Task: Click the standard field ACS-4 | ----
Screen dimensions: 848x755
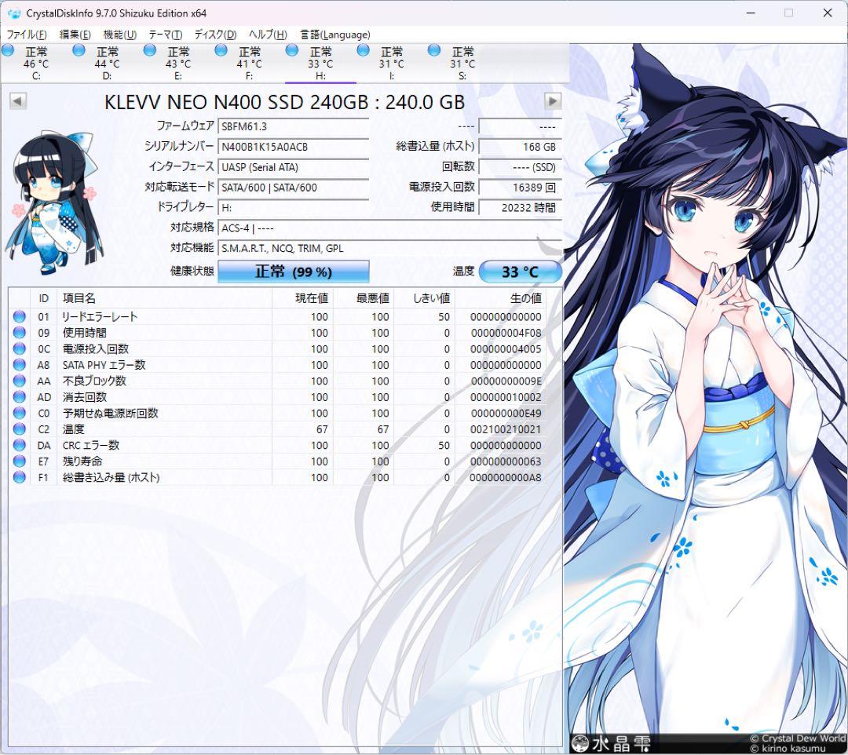Action: [390, 228]
